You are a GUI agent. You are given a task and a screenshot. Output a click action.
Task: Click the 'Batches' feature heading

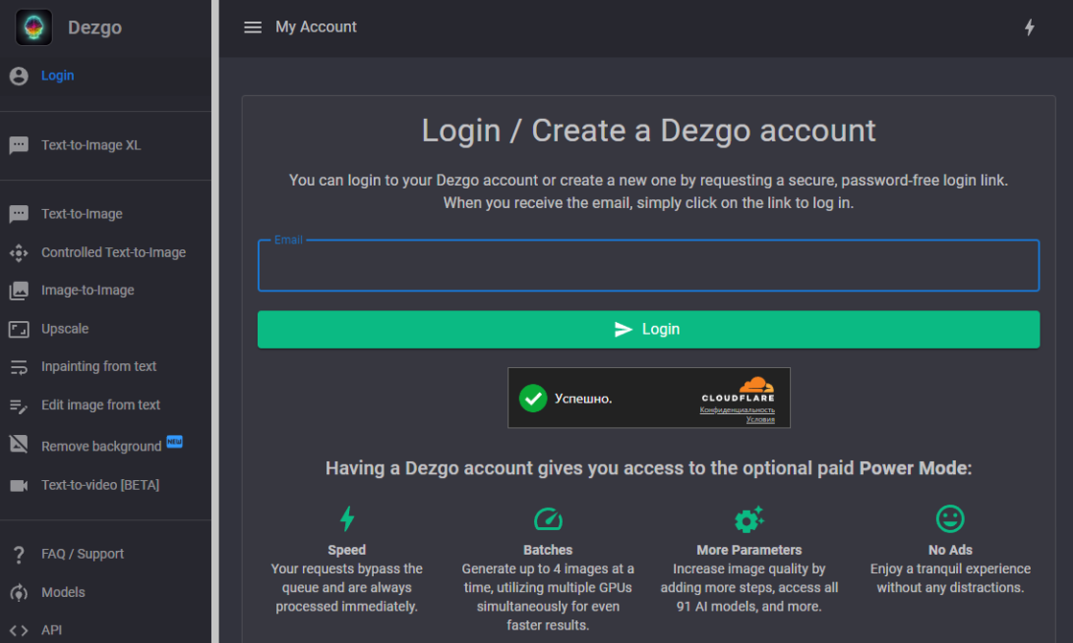548,550
